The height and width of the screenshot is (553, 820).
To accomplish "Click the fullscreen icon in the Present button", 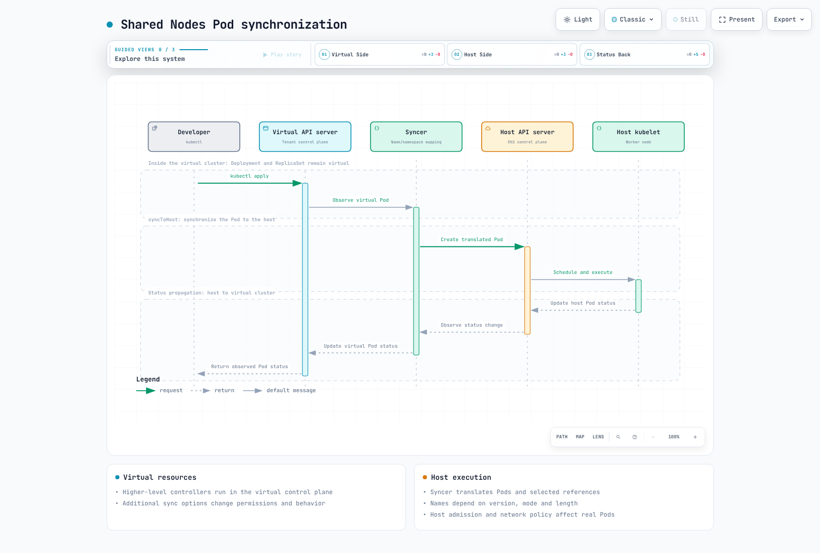I will click(722, 19).
